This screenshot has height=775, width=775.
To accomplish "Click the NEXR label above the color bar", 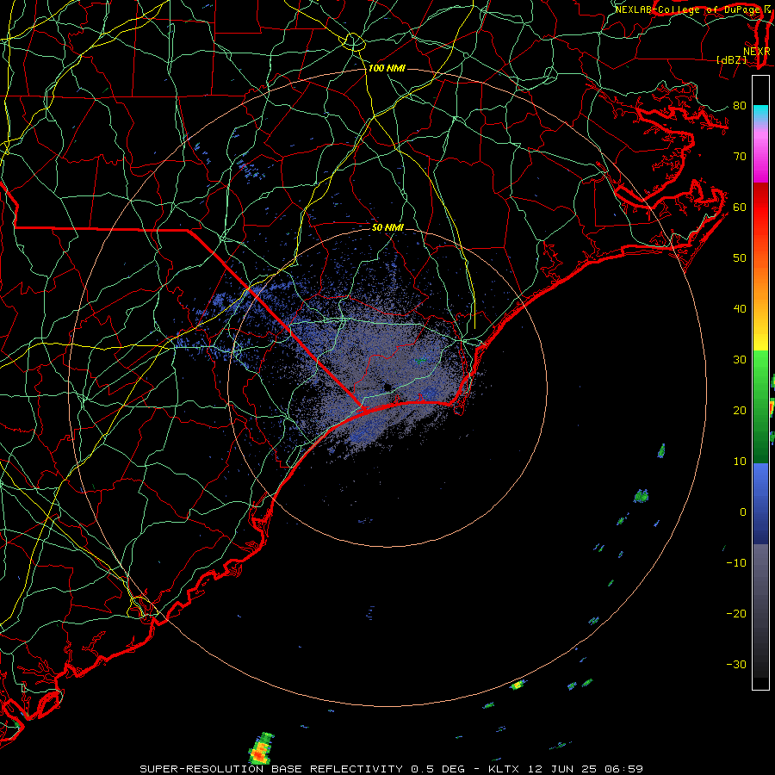I will (x=756, y=52).
